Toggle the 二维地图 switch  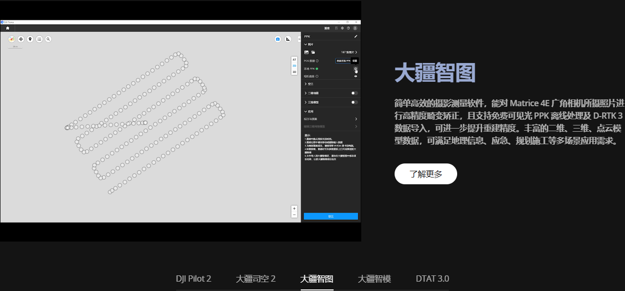point(354,93)
